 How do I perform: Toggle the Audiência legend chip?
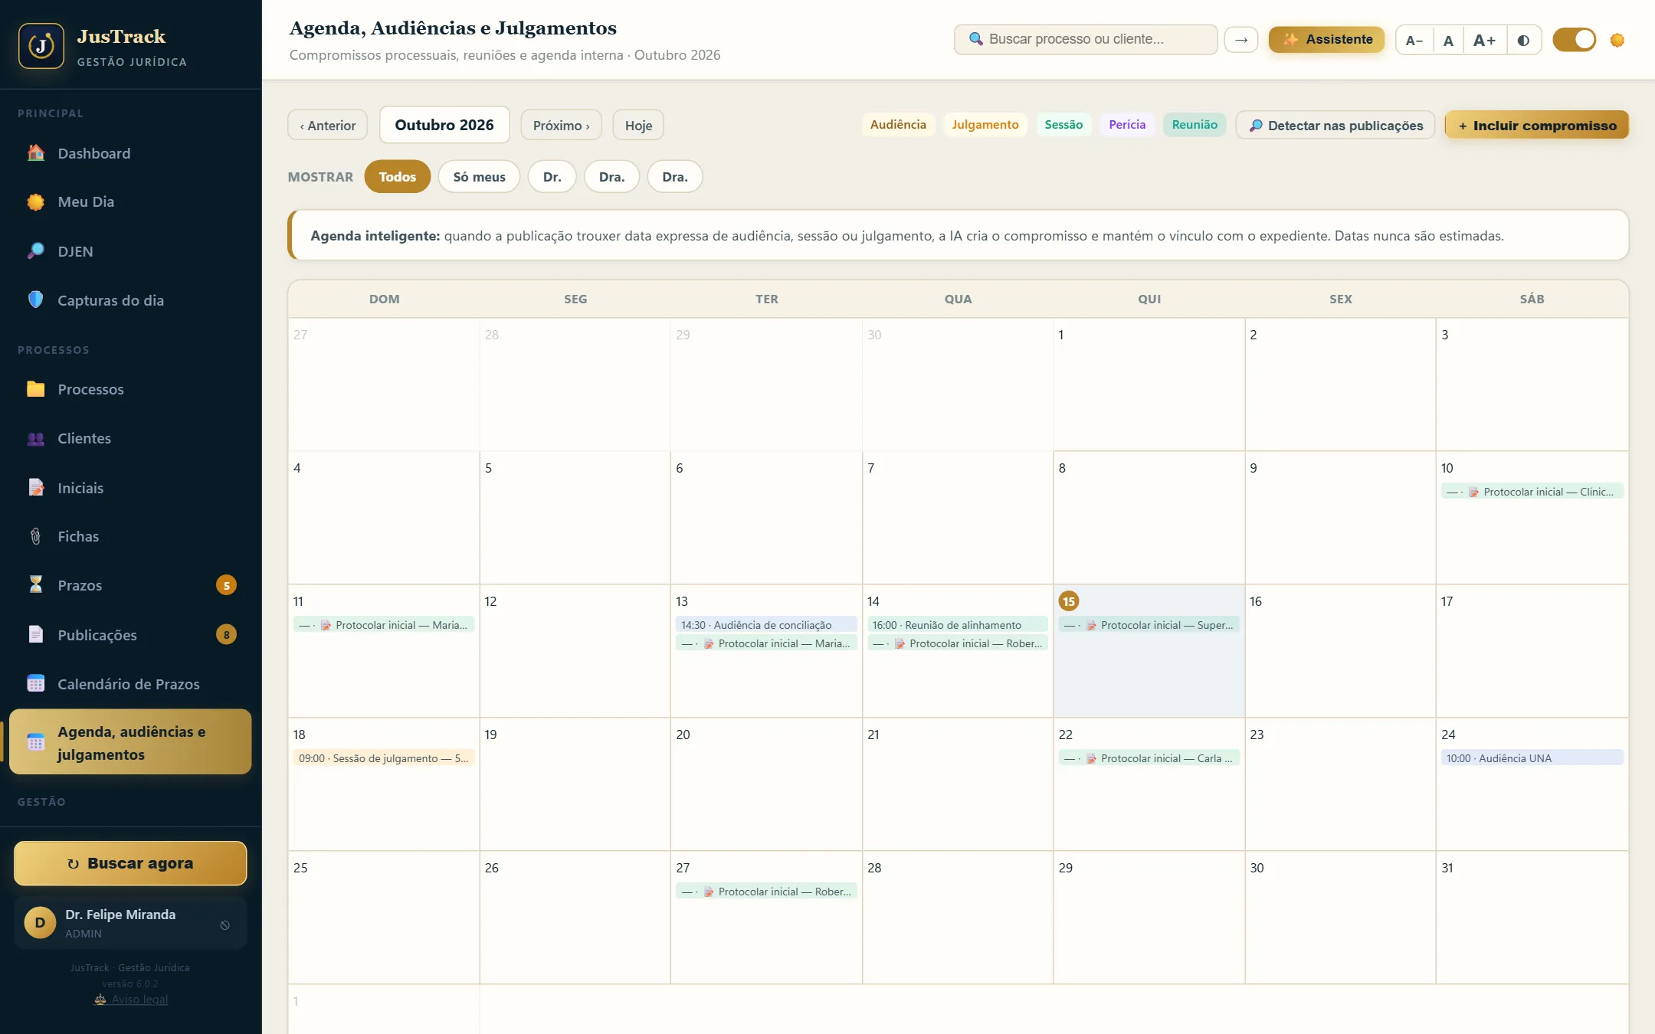point(898,125)
